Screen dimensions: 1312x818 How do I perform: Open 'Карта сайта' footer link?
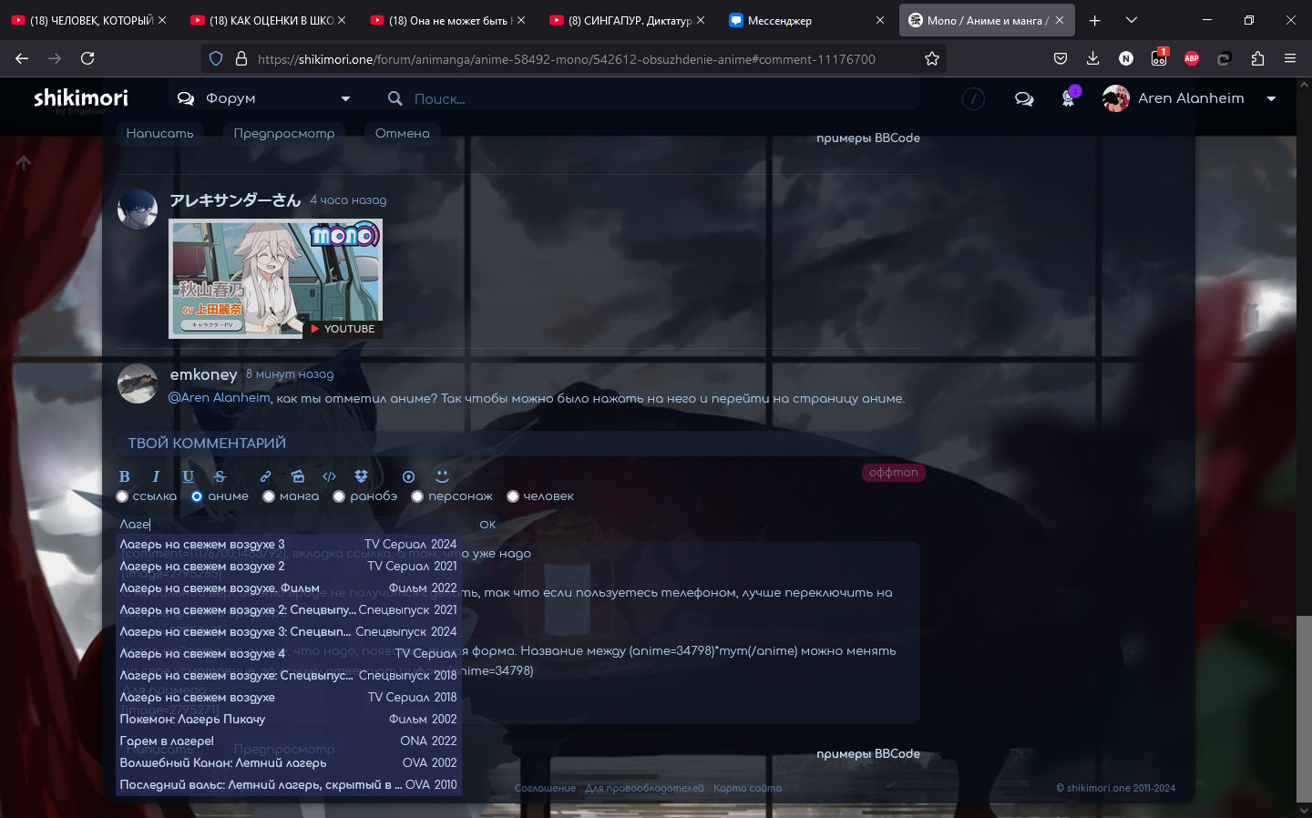pos(747,789)
